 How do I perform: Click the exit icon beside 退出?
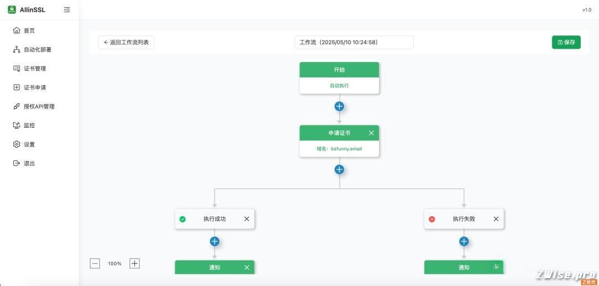click(x=17, y=163)
